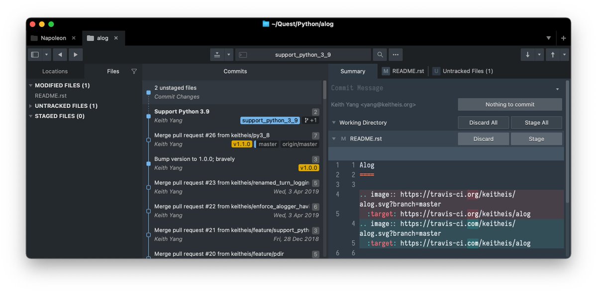This screenshot has width=597, height=293.
Task: Click the commit count badge 7
Action: tap(315, 136)
